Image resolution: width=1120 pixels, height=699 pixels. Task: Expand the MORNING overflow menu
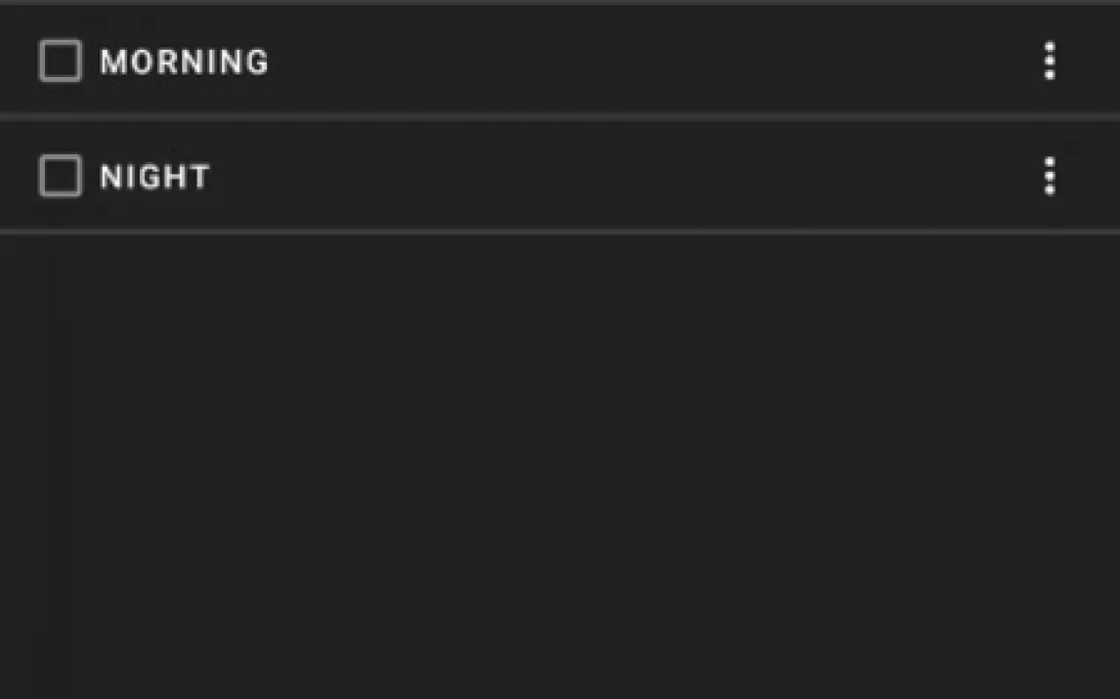[x=1049, y=62]
